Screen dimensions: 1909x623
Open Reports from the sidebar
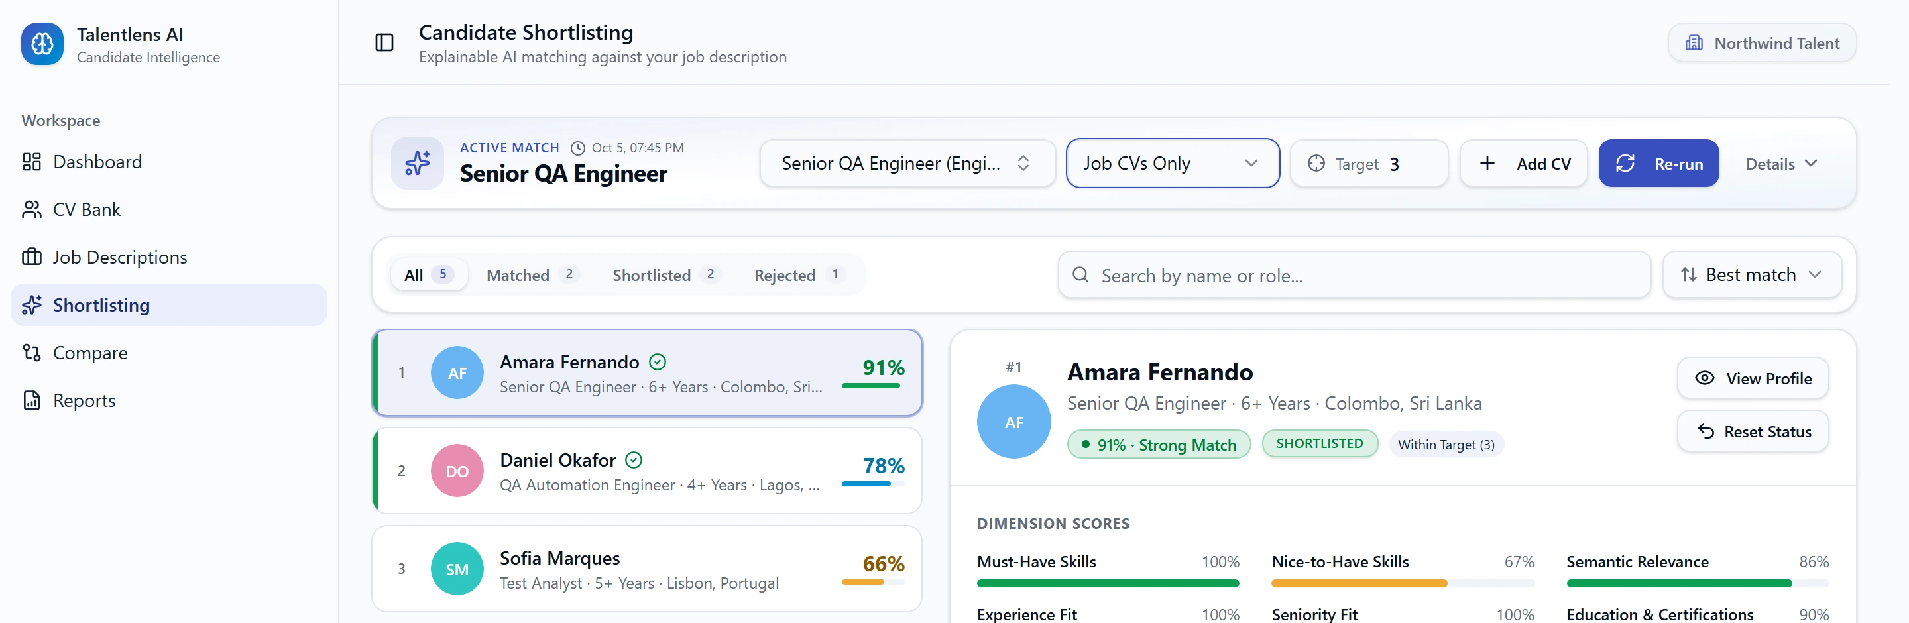click(x=169, y=400)
